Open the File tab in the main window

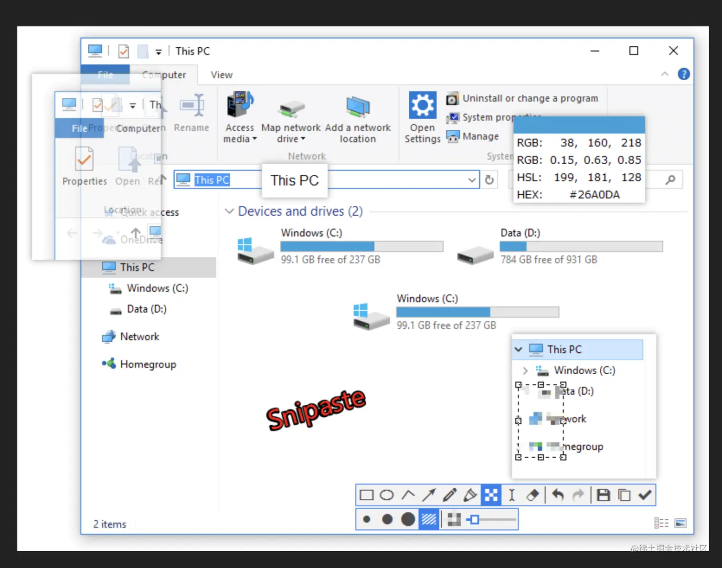[x=106, y=75]
